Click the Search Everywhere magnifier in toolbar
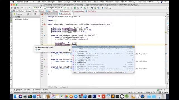179x100 pixels. coord(110,8)
